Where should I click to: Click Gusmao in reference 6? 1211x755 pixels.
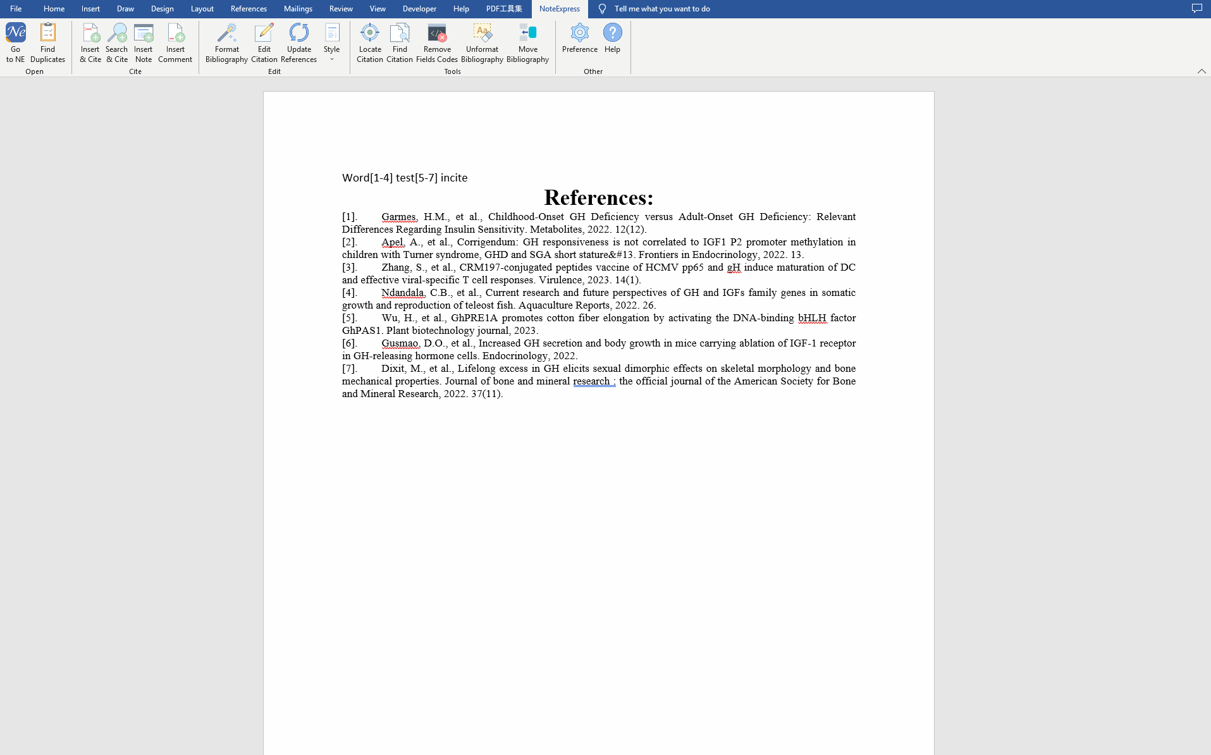click(400, 343)
